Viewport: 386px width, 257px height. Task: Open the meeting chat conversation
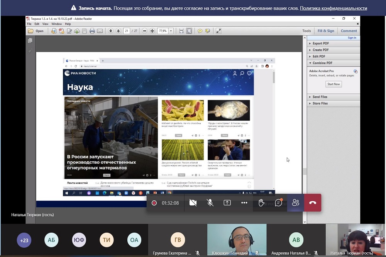(x=278, y=203)
